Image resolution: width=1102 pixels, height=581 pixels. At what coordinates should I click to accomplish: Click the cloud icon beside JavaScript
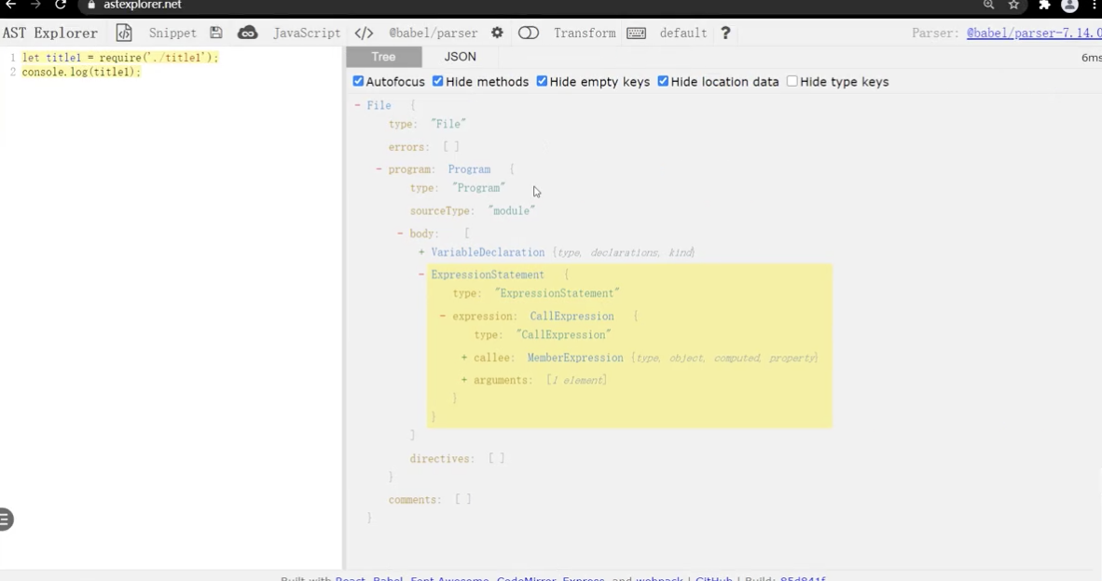[x=247, y=33]
